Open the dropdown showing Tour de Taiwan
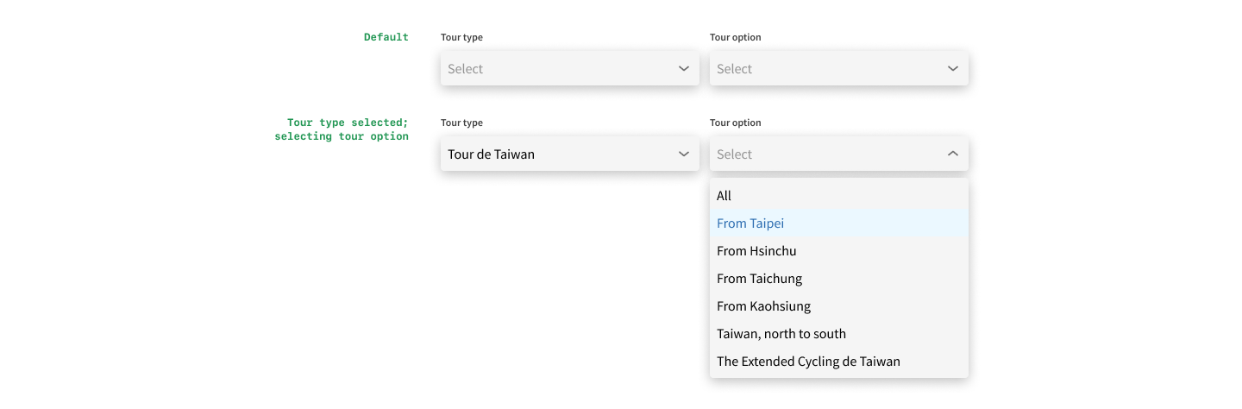The image size is (1242, 409). [561, 154]
